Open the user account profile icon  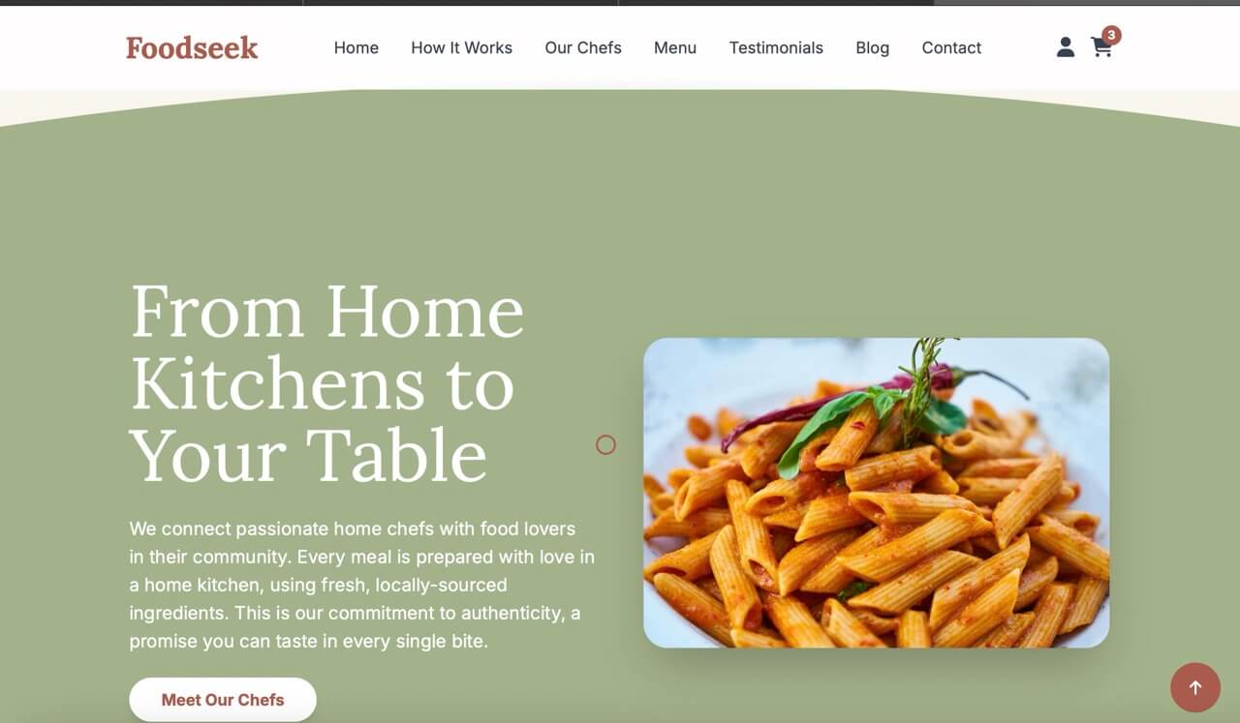[x=1065, y=47]
